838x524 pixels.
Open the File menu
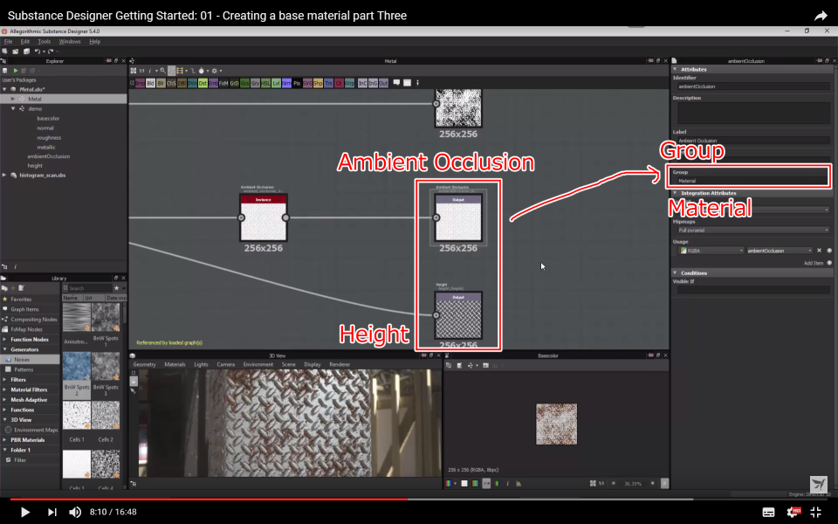click(x=8, y=41)
